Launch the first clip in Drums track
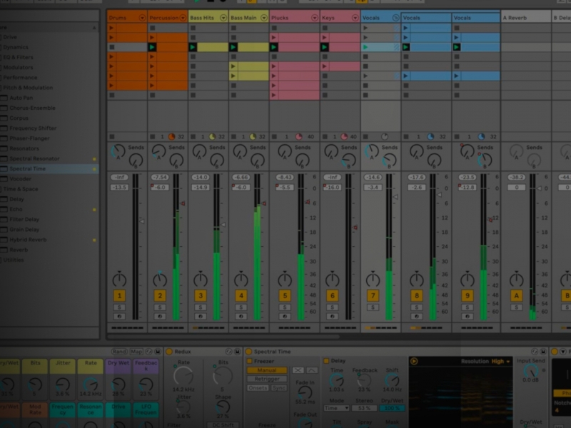Image resolution: width=571 pixels, height=428 pixels. coord(111,29)
